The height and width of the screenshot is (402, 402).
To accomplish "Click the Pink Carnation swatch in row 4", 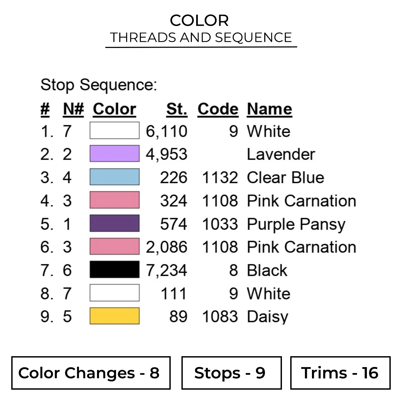I will click(x=114, y=200).
